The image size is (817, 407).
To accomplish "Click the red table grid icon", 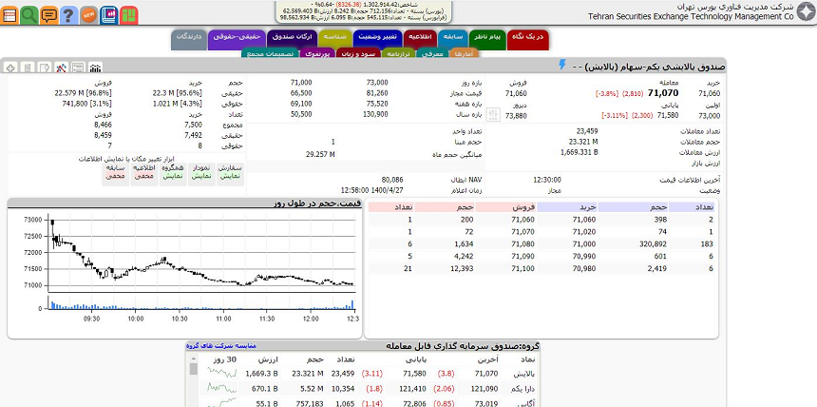I will click(10, 14).
